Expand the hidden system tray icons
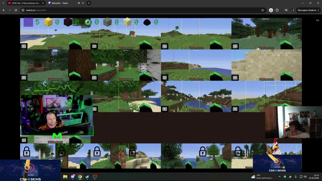This screenshot has height=181, width=322. [x=279, y=177]
